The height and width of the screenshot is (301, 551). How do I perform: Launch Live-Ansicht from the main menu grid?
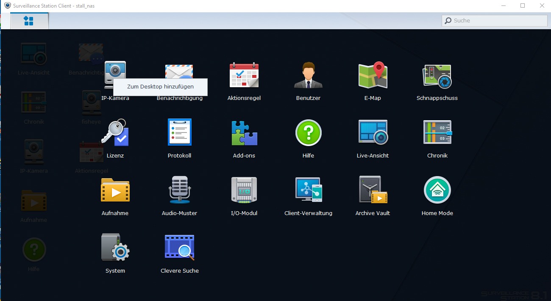coord(373,133)
